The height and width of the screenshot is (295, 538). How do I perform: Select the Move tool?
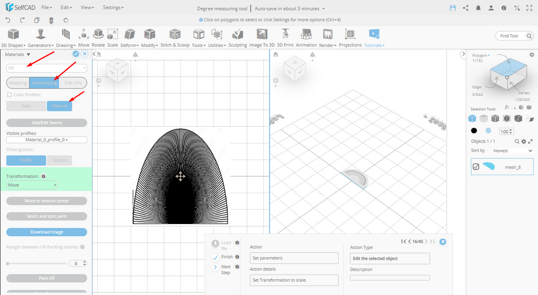tap(84, 38)
